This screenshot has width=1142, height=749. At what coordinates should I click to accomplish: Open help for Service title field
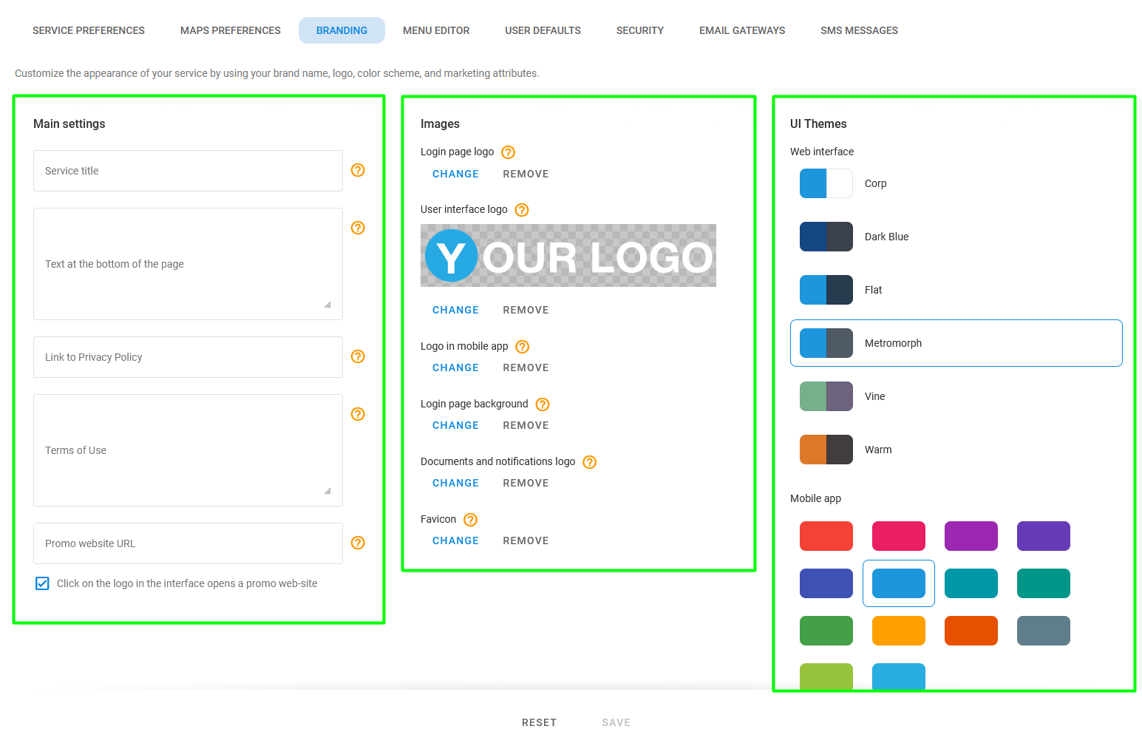[x=358, y=170]
